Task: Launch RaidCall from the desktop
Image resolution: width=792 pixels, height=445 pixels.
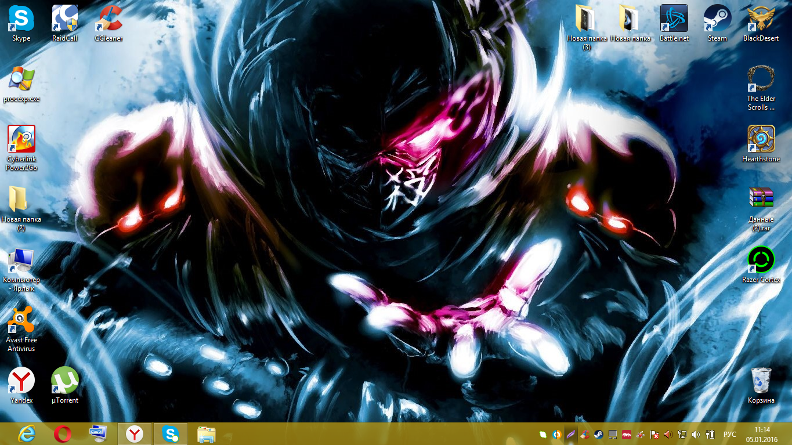Action: [65, 23]
